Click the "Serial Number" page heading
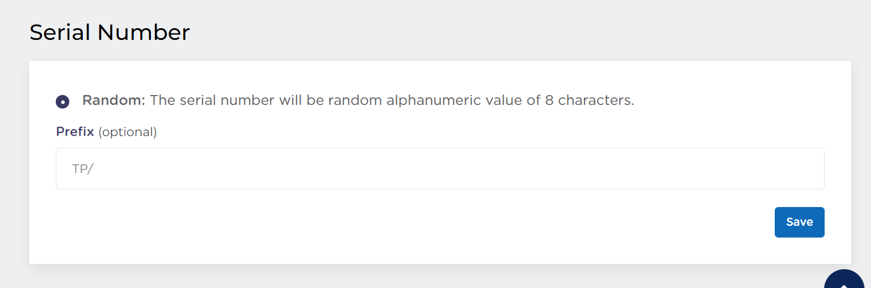 tap(110, 33)
